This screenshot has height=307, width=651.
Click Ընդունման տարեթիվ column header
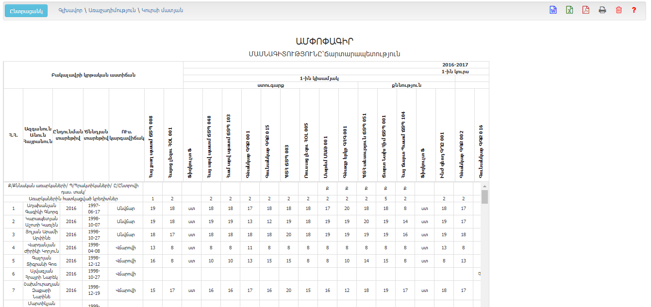point(67,135)
